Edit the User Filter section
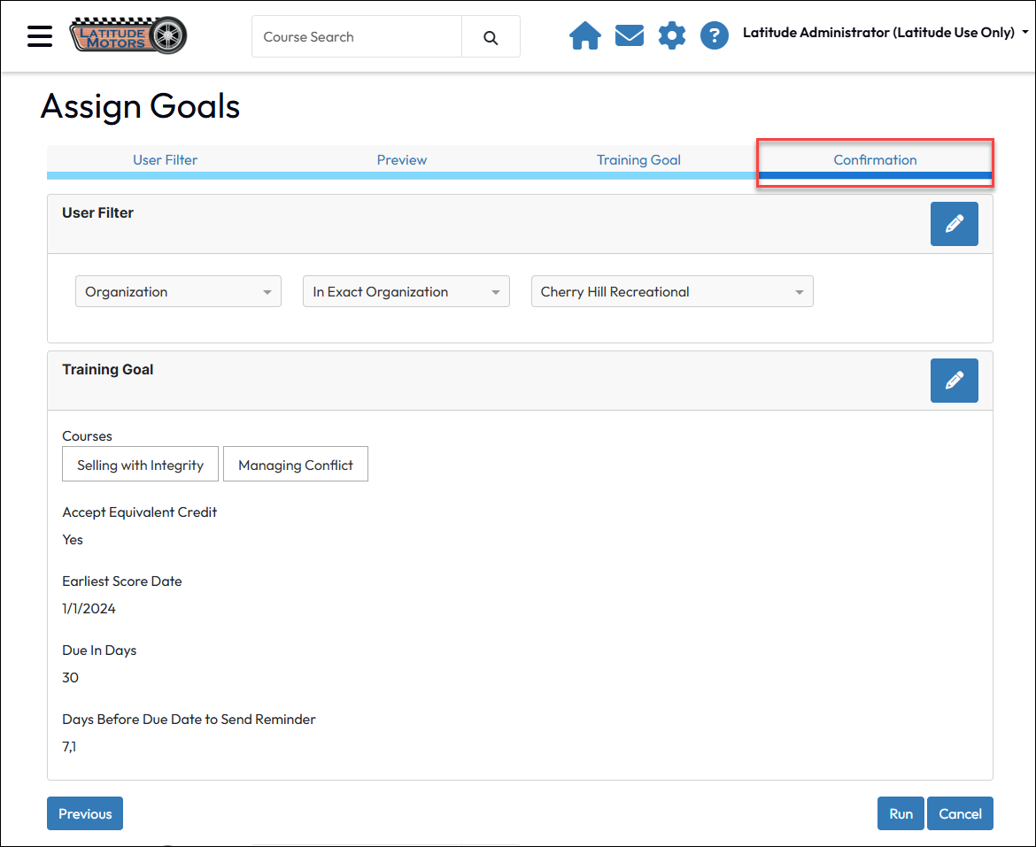Image resolution: width=1036 pixels, height=847 pixels. [x=954, y=224]
